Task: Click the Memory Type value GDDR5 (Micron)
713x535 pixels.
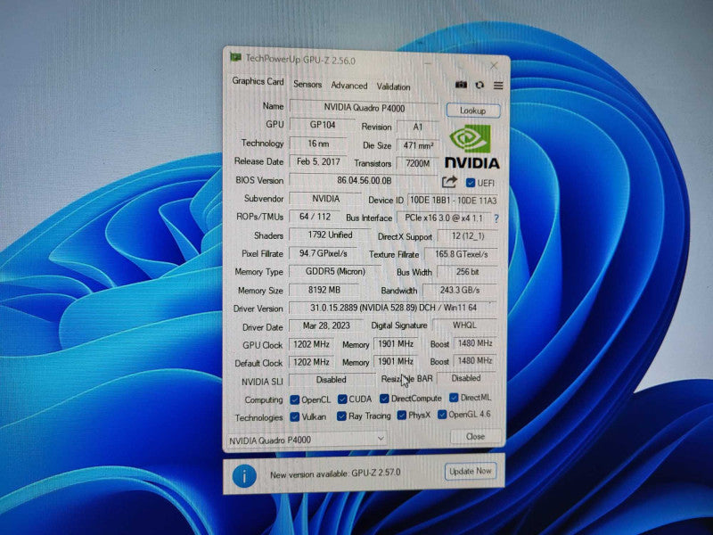Action: pyautogui.click(x=335, y=271)
